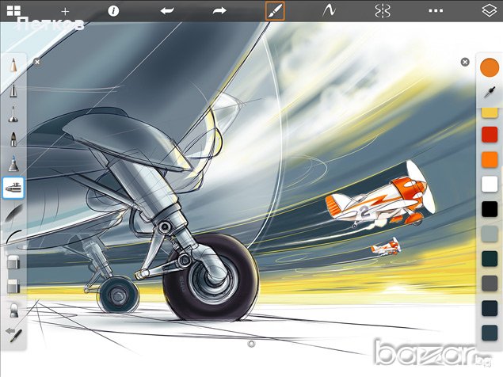The image size is (503, 377).
Task: Toggle the symmetry drawing mode
Action: point(382,11)
